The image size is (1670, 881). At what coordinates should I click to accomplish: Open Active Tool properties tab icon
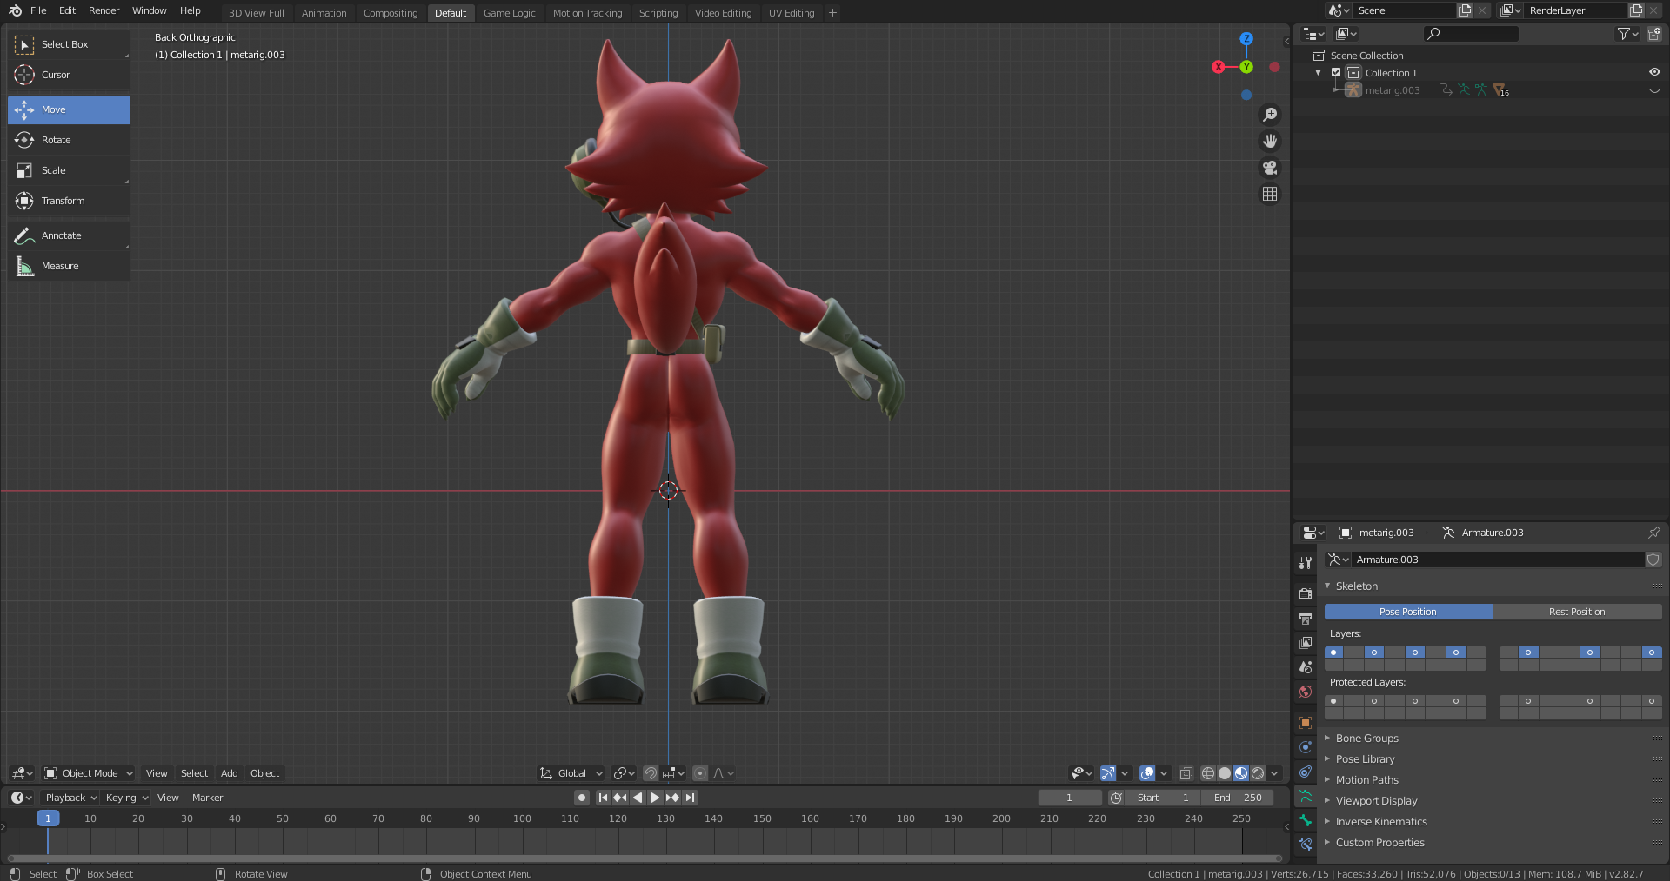1306,563
